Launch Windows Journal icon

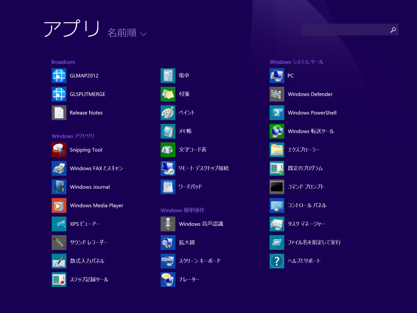[x=59, y=187]
